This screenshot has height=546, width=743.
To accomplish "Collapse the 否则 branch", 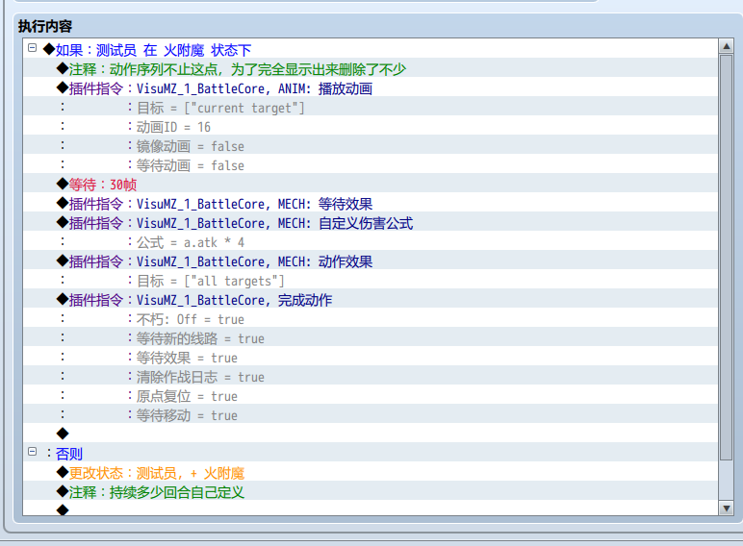I will coord(32,452).
